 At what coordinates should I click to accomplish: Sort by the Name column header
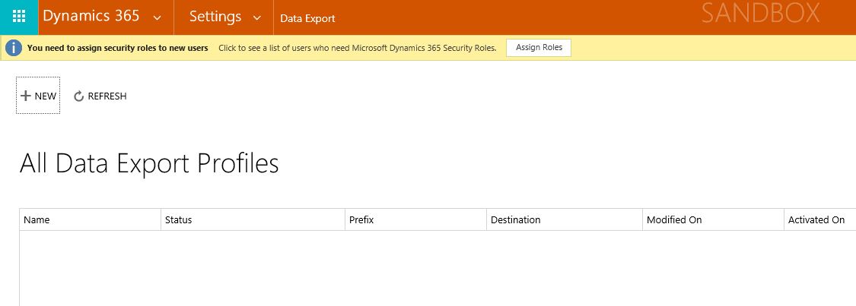pos(37,219)
